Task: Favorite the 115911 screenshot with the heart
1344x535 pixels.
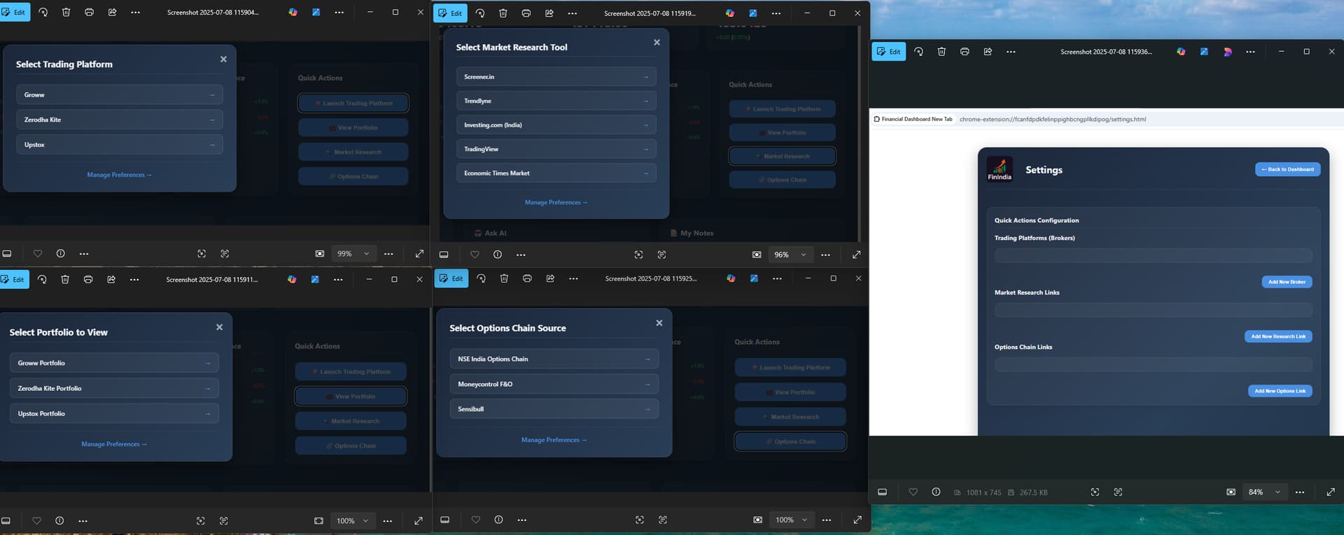Action: 37,521
